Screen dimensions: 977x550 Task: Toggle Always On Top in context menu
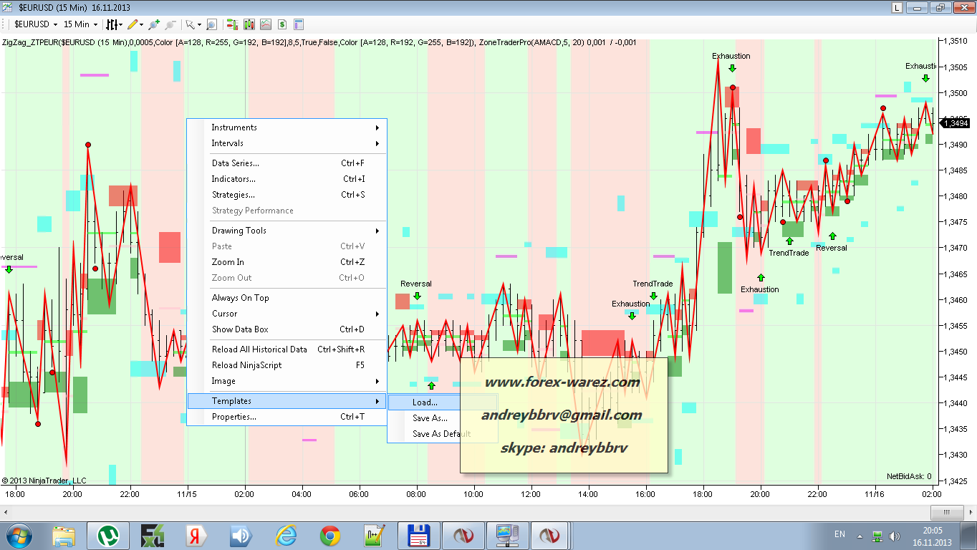click(x=241, y=298)
